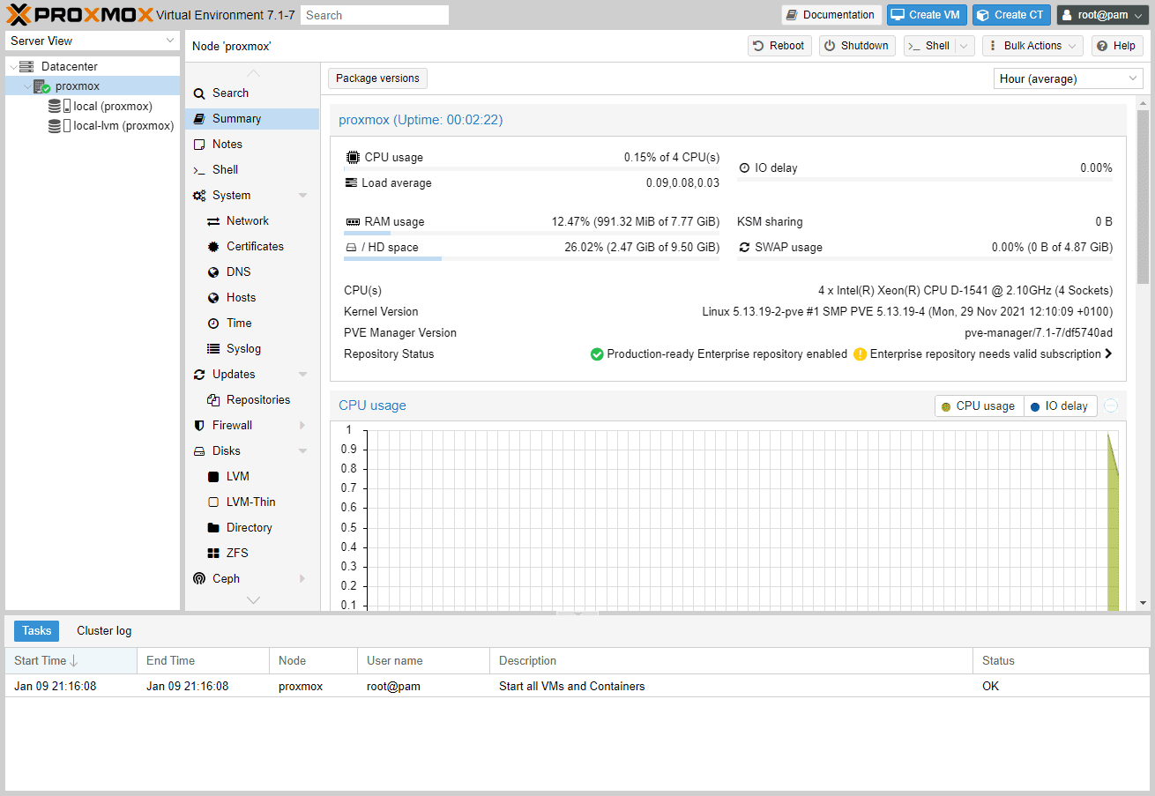
Task: Collapse the System section in node menu
Action: [x=302, y=196]
